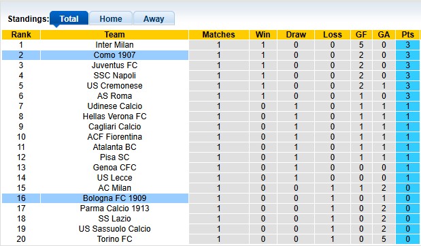The height and width of the screenshot is (246, 421).
Task: Open the Inter Milan team link
Action: tap(115, 45)
